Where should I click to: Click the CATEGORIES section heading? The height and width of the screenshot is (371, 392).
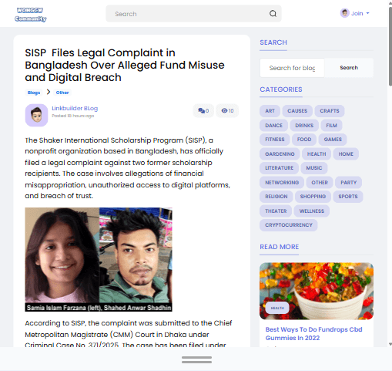281,89
